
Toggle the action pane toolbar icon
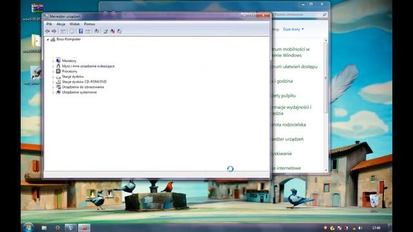tap(88, 32)
